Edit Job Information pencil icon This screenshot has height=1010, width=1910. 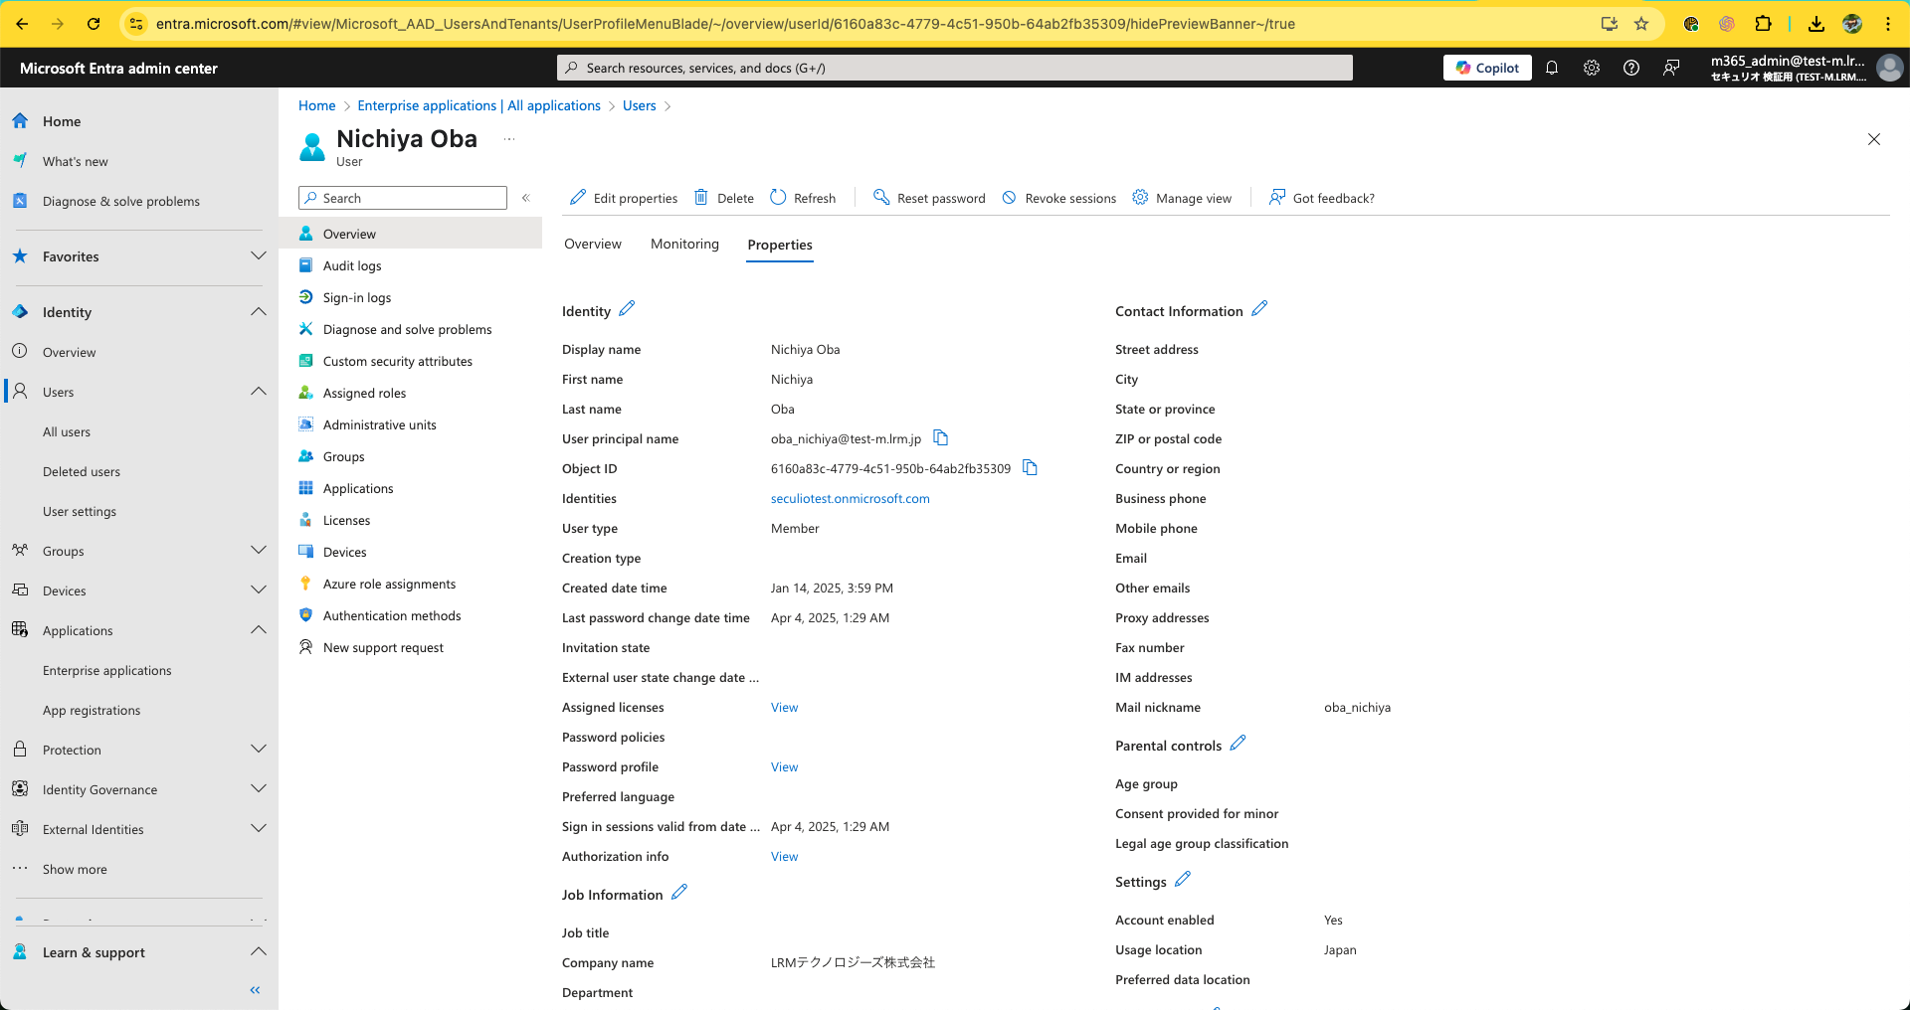679,893
